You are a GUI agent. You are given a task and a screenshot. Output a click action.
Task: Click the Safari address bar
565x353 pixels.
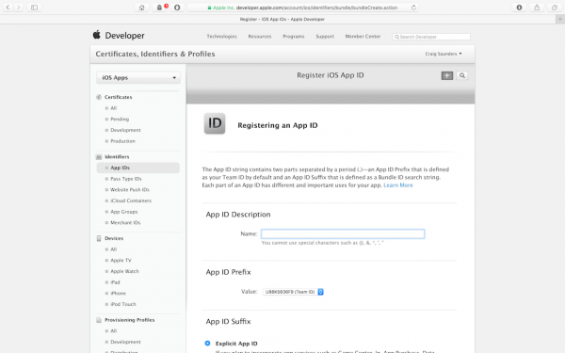point(302,8)
